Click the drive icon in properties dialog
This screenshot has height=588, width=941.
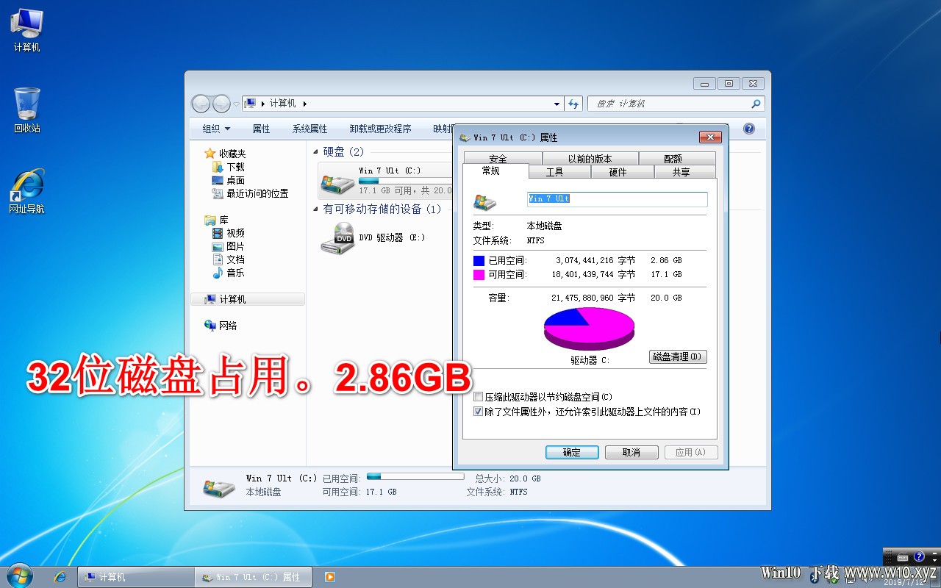pyautogui.click(x=485, y=201)
